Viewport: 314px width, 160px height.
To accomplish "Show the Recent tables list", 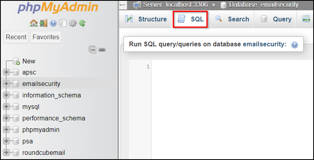I will click(16, 37).
